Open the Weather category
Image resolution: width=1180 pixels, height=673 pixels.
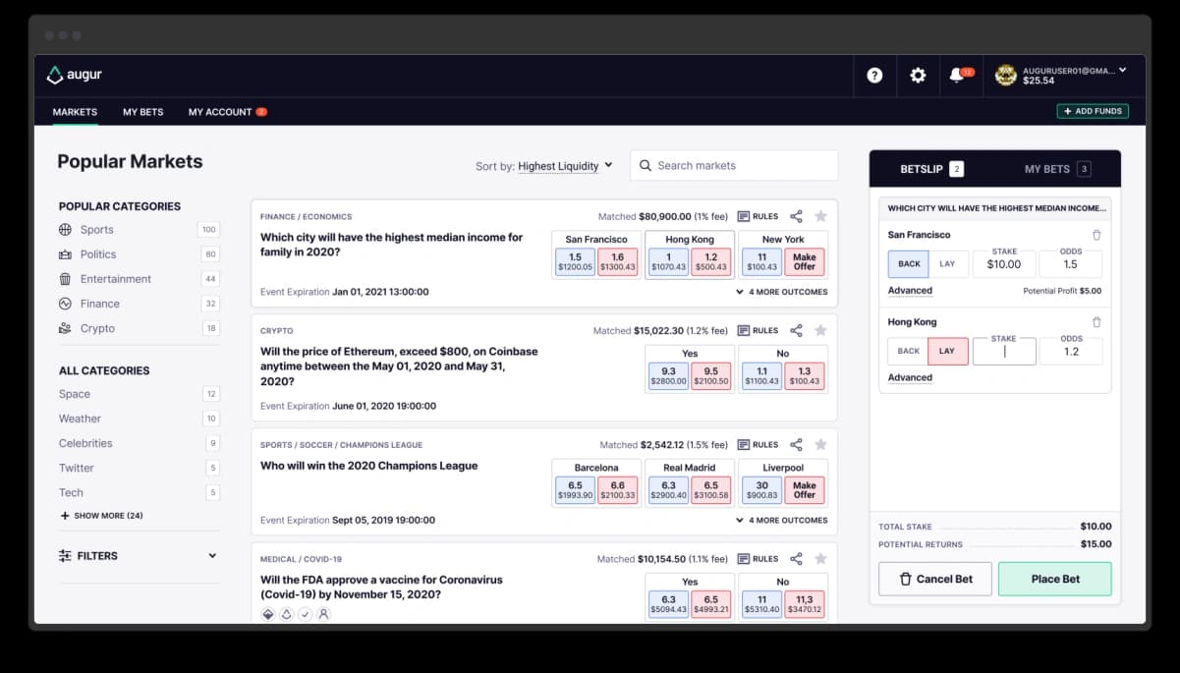[80, 419]
